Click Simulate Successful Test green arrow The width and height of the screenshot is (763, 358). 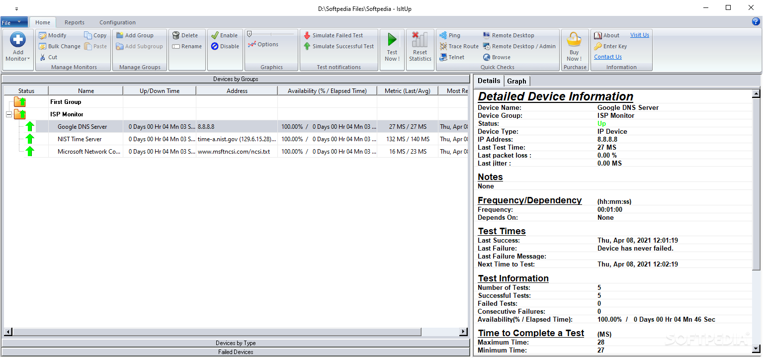[307, 46]
